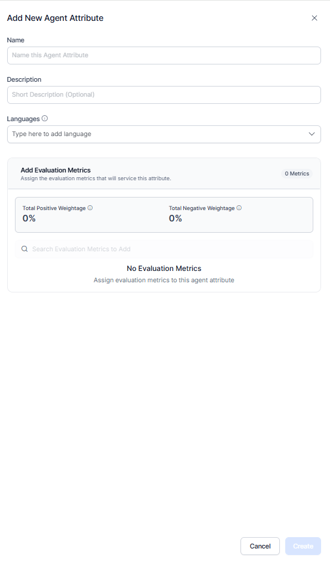The image size is (330, 561).
Task: Click the info icon beside Languages
Action: 44,118
